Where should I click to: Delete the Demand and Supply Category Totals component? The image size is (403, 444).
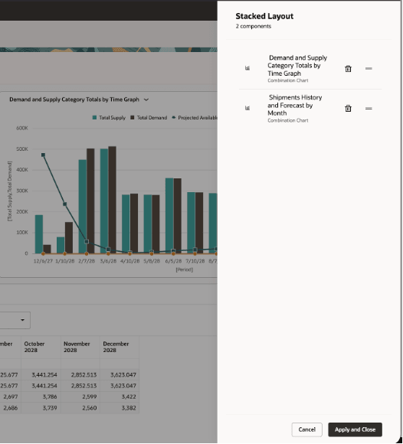click(348, 69)
